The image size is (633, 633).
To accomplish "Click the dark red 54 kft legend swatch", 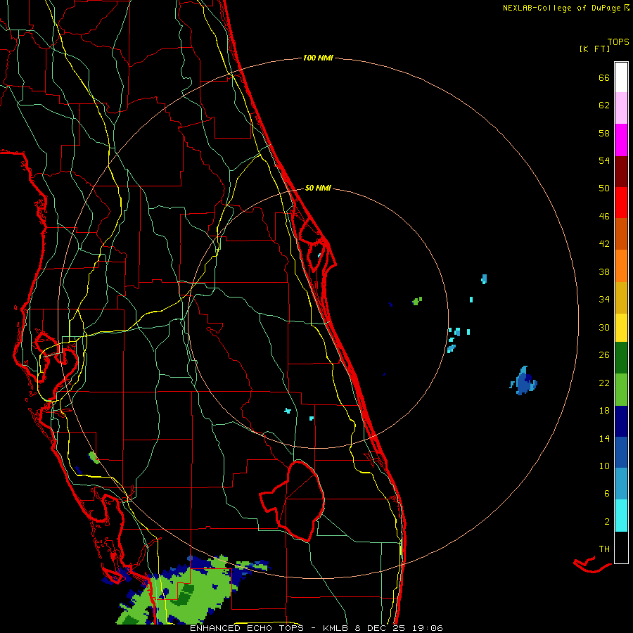I will pos(621,171).
